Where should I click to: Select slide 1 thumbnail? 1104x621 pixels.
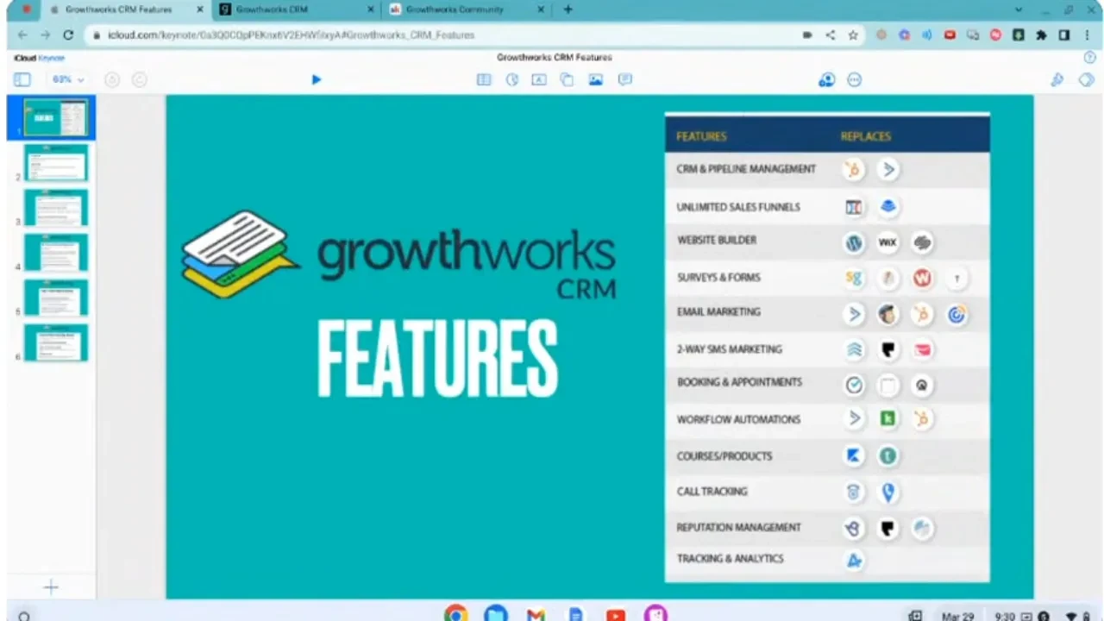point(56,117)
